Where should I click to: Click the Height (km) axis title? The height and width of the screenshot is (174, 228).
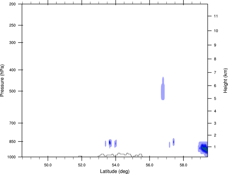tap(225, 80)
